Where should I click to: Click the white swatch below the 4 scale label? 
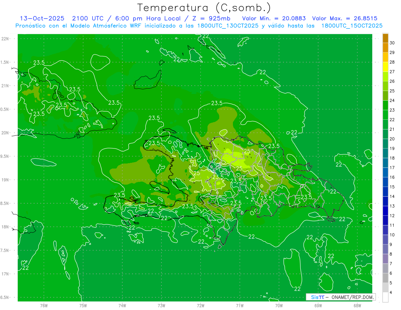tap(385, 297)
